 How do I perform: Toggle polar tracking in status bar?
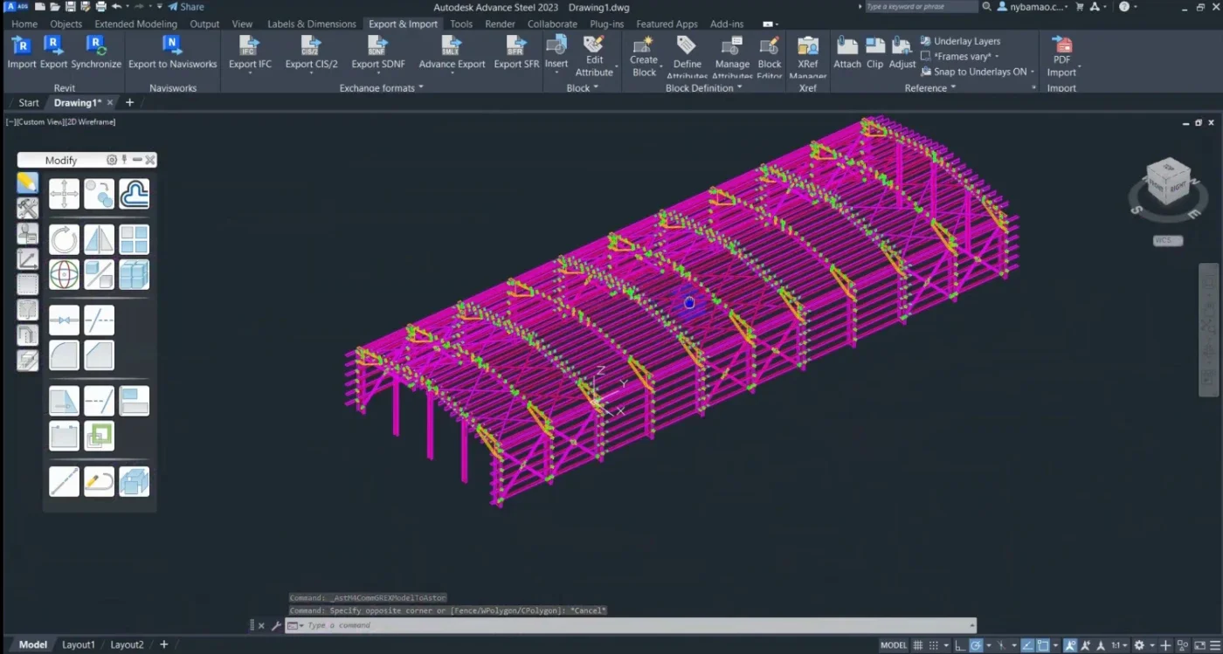[x=976, y=645]
